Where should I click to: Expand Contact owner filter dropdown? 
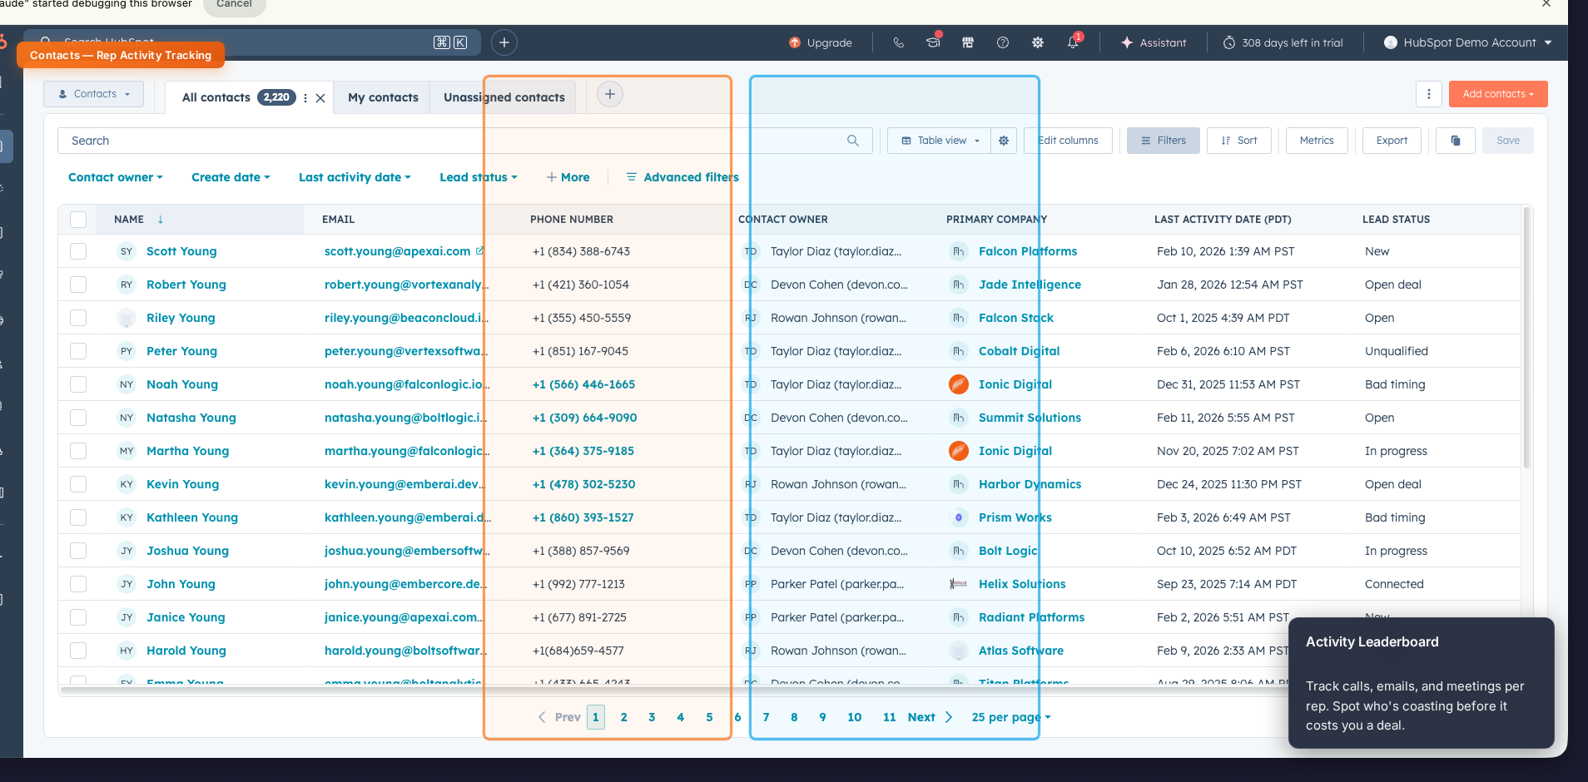pos(116,177)
